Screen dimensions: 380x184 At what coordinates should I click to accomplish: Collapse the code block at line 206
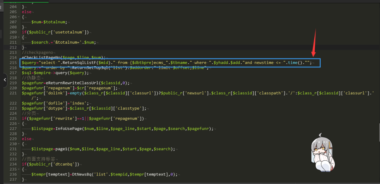point(19,17)
